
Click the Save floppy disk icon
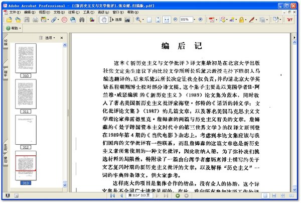coord(27,20)
